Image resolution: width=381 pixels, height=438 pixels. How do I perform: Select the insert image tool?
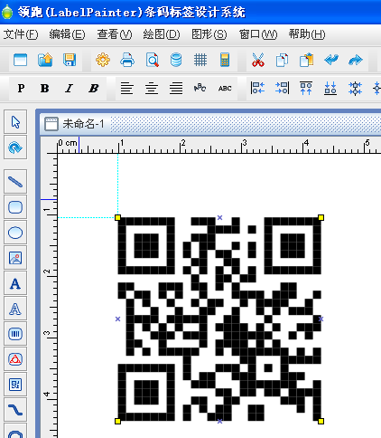tap(15, 258)
